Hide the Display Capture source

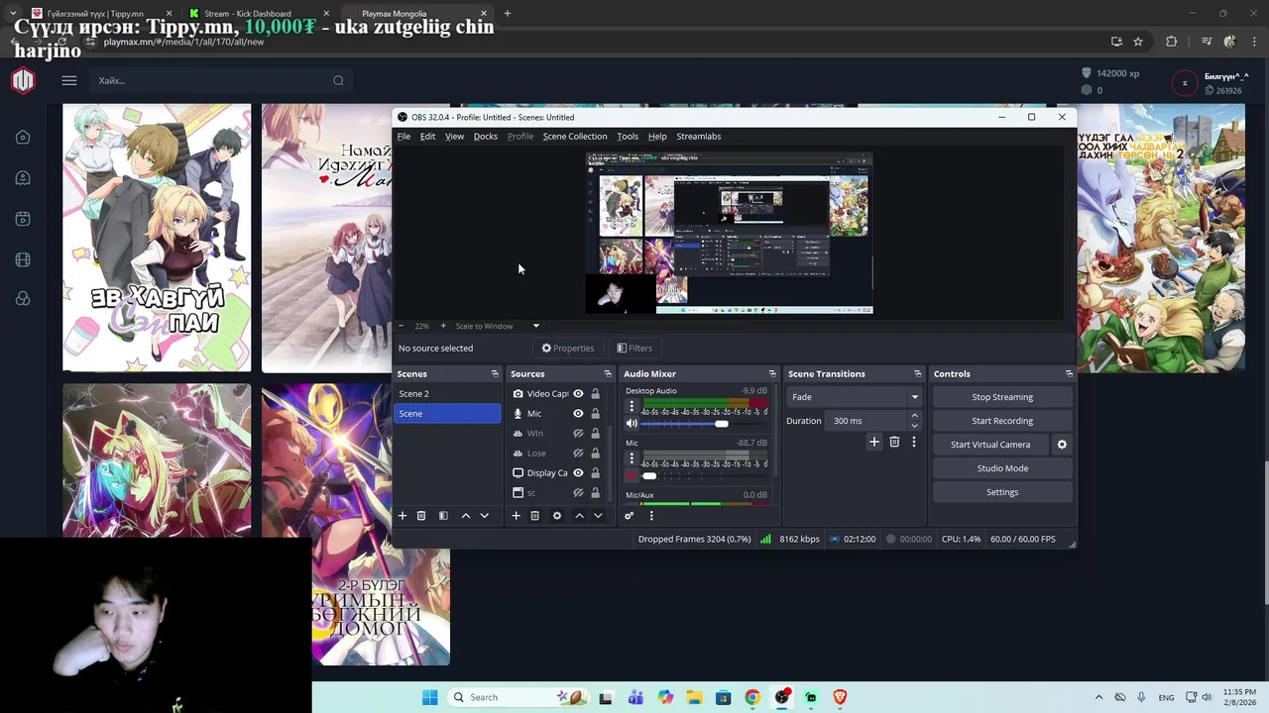click(x=578, y=473)
